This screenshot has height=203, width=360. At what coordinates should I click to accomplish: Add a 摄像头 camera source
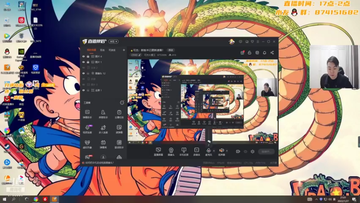tap(171, 152)
